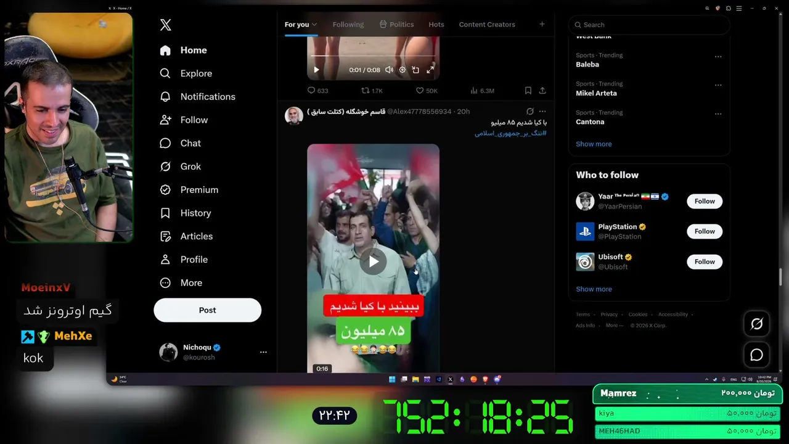789x444 pixels.
Task: Open Grok from the sidebar
Action: 180,166
